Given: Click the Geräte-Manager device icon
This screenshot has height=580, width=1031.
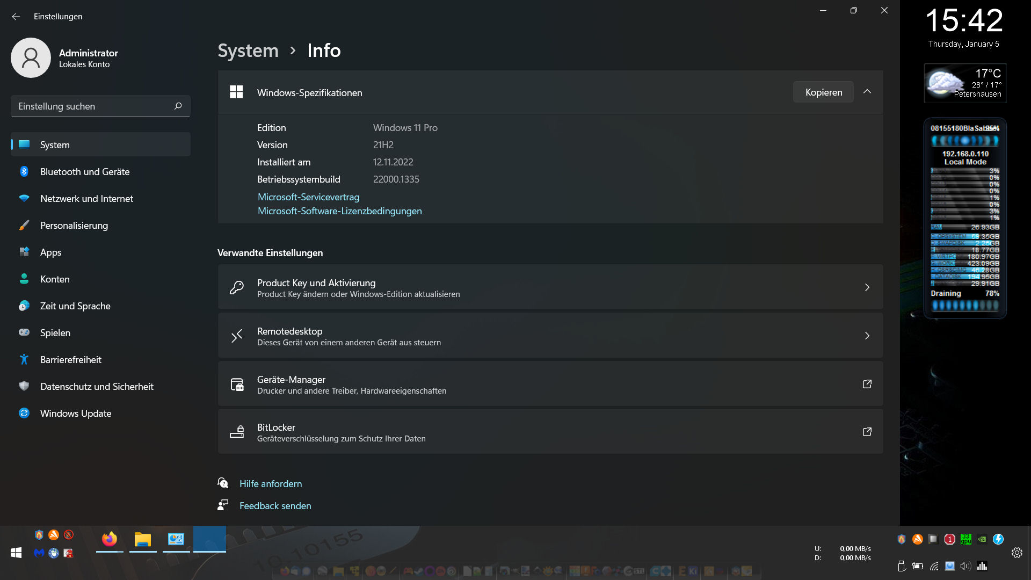Looking at the screenshot, I should (x=237, y=385).
